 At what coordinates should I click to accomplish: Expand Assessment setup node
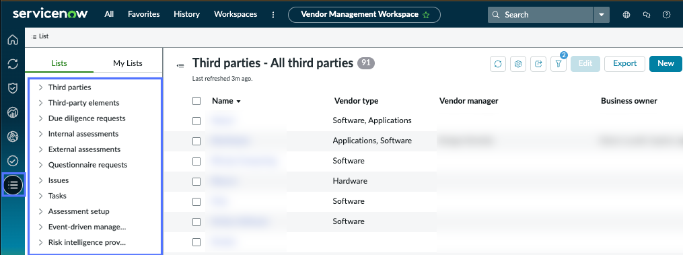point(40,211)
